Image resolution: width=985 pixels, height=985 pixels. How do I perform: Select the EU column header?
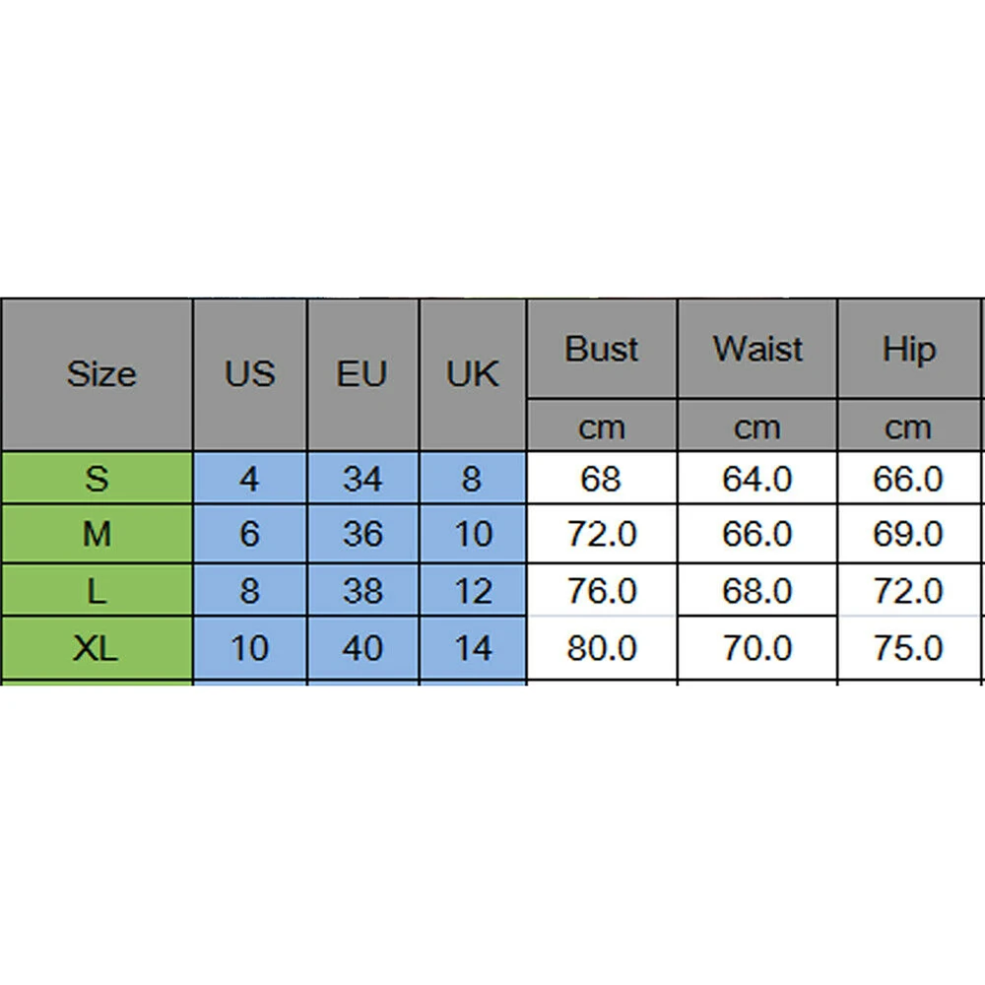click(362, 374)
